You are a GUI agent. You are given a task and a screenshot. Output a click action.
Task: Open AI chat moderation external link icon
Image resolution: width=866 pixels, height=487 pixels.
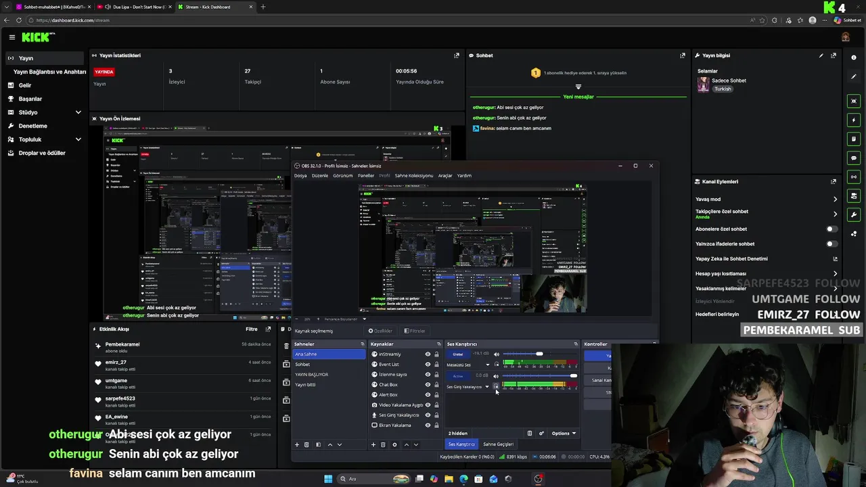[835, 258]
